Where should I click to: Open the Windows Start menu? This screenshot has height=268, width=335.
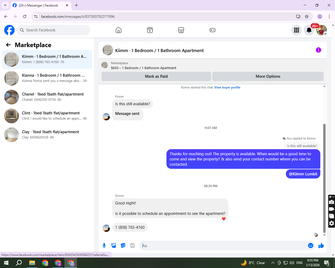[x=6, y=263]
